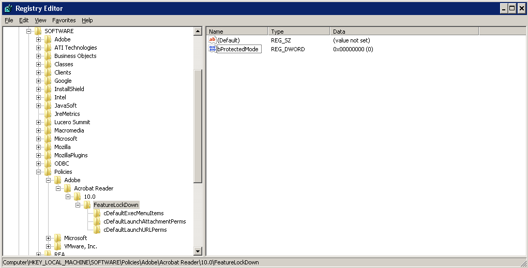Click the cDefaultLaunchURLPerms folder icon

pyautogui.click(x=97, y=230)
